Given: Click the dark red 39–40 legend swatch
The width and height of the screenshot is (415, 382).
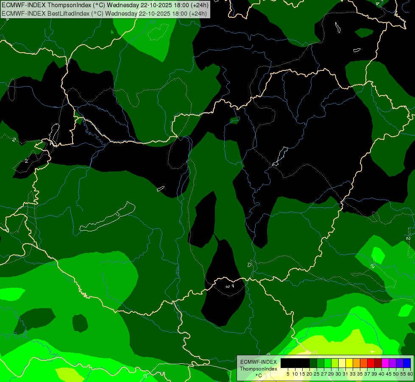Looking at the screenshot, I should (378, 363).
